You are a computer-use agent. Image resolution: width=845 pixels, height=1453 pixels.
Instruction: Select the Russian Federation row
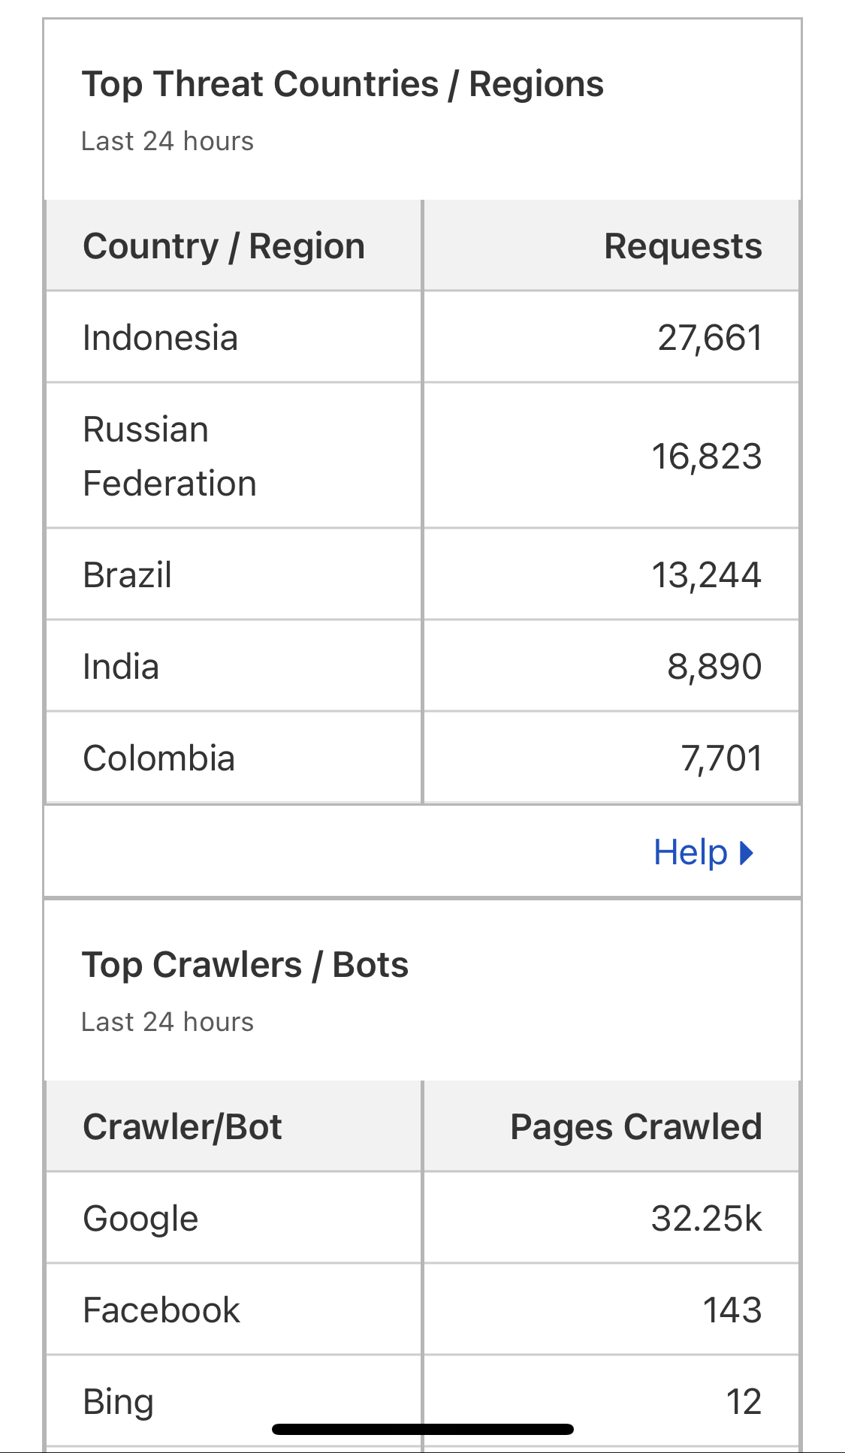tap(422, 456)
